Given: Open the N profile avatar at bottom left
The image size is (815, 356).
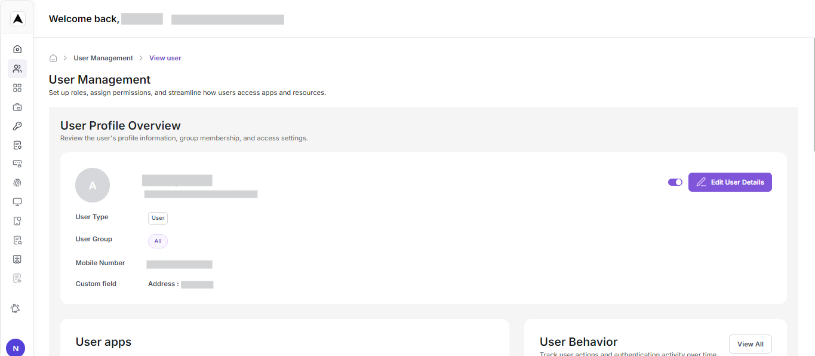Looking at the screenshot, I should click(15, 347).
